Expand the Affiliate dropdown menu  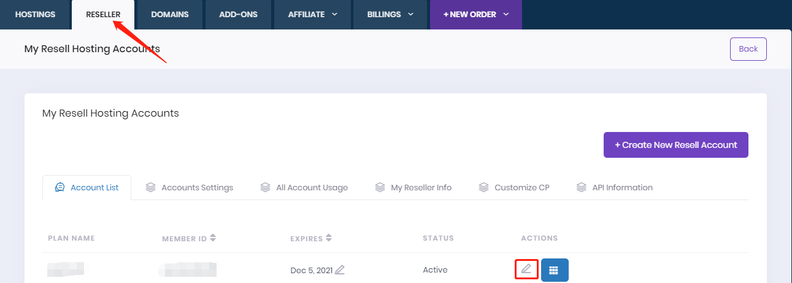tap(313, 14)
